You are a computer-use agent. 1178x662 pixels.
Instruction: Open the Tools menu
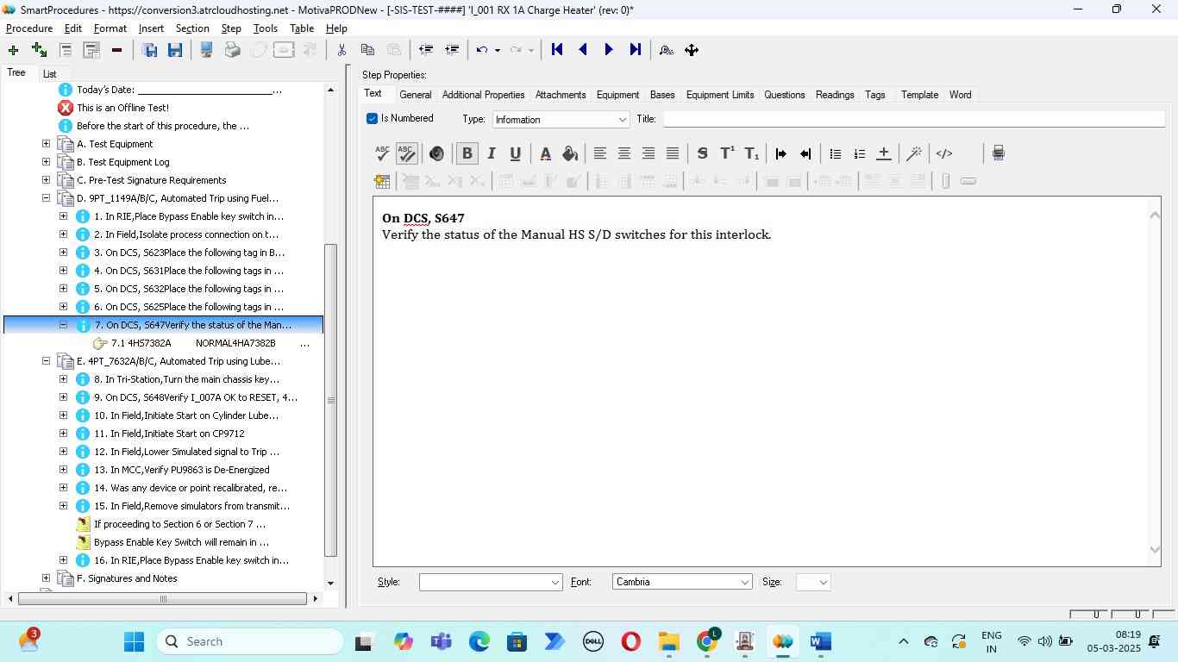pos(266,28)
